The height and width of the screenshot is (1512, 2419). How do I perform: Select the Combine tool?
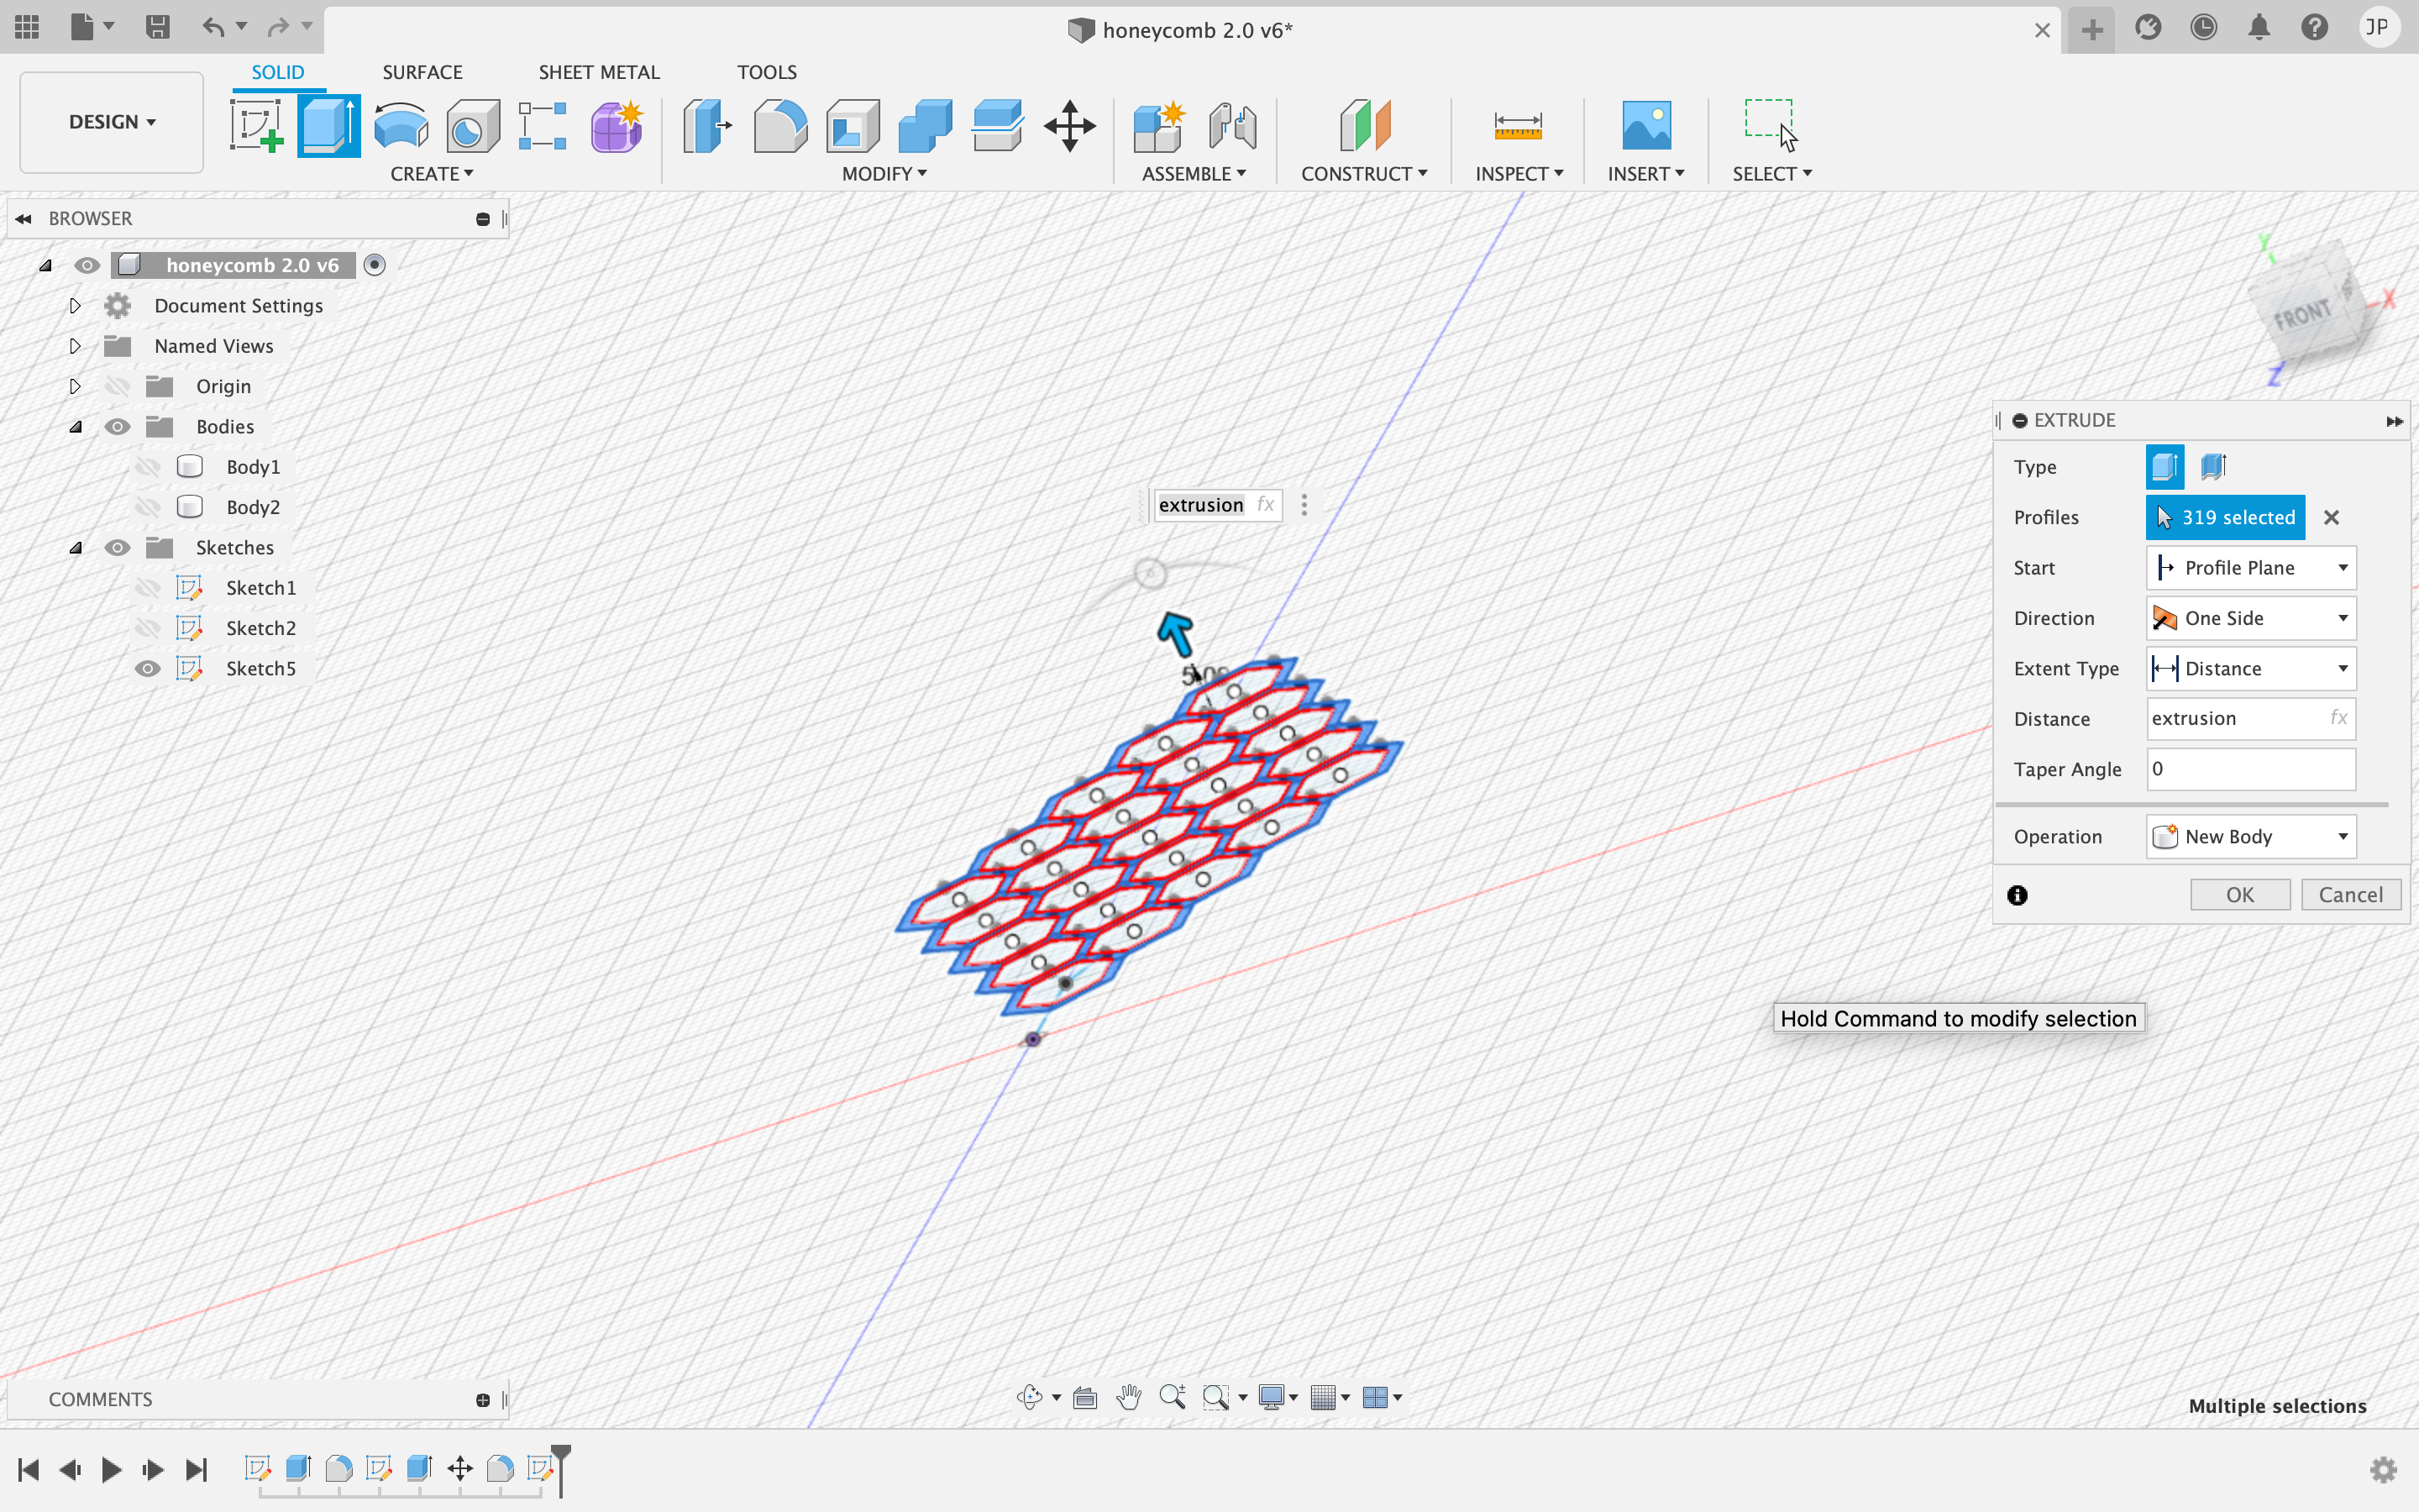tap(925, 126)
